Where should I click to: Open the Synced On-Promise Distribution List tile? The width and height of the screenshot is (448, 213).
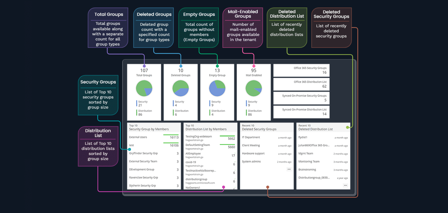[x=301, y=112]
